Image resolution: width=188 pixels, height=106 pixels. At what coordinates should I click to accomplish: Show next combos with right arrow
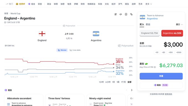click(132, 90)
